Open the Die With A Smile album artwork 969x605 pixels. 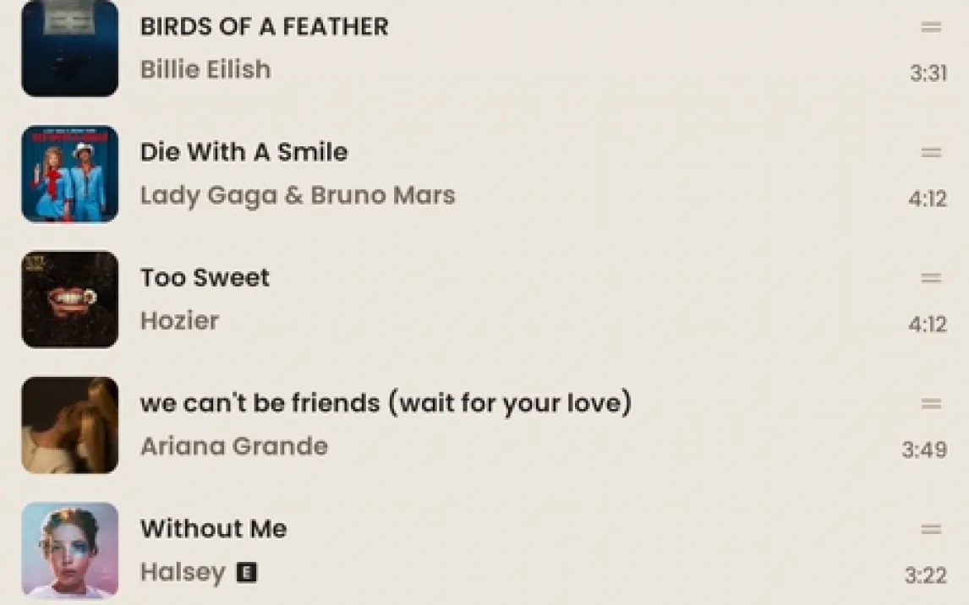70,174
